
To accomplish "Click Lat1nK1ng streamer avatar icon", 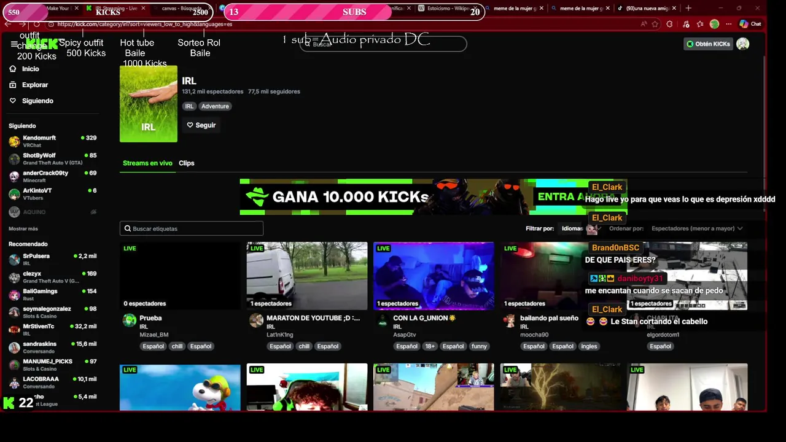I will click(257, 320).
